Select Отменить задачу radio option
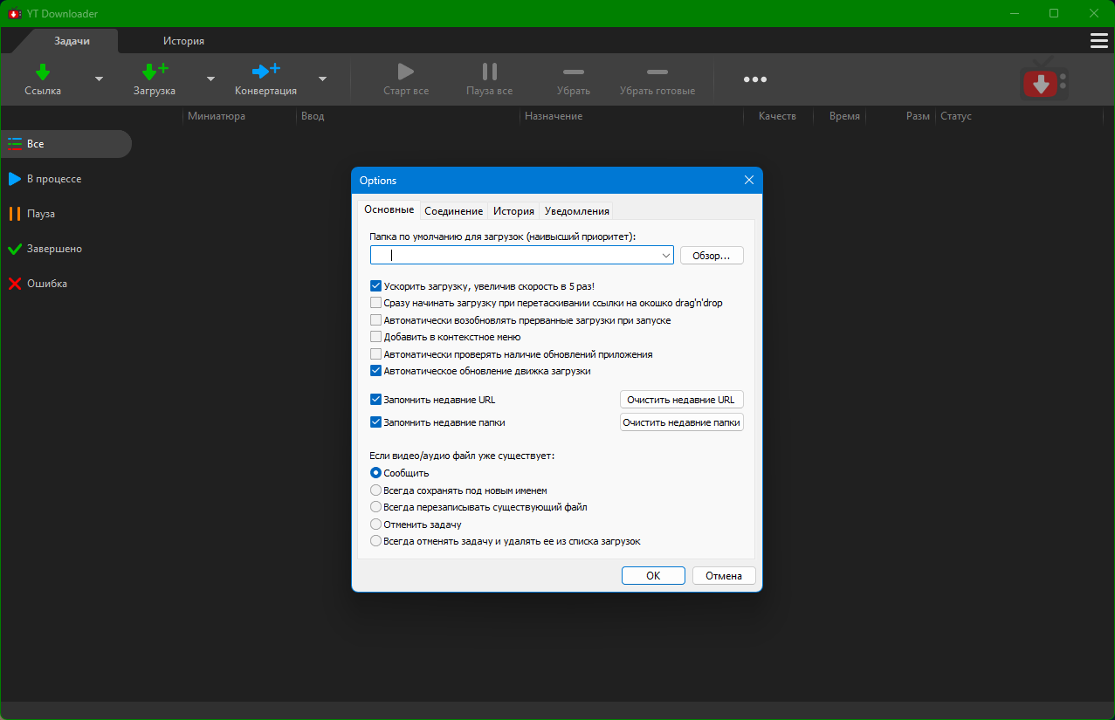Image resolution: width=1115 pixels, height=720 pixels. click(376, 525)
